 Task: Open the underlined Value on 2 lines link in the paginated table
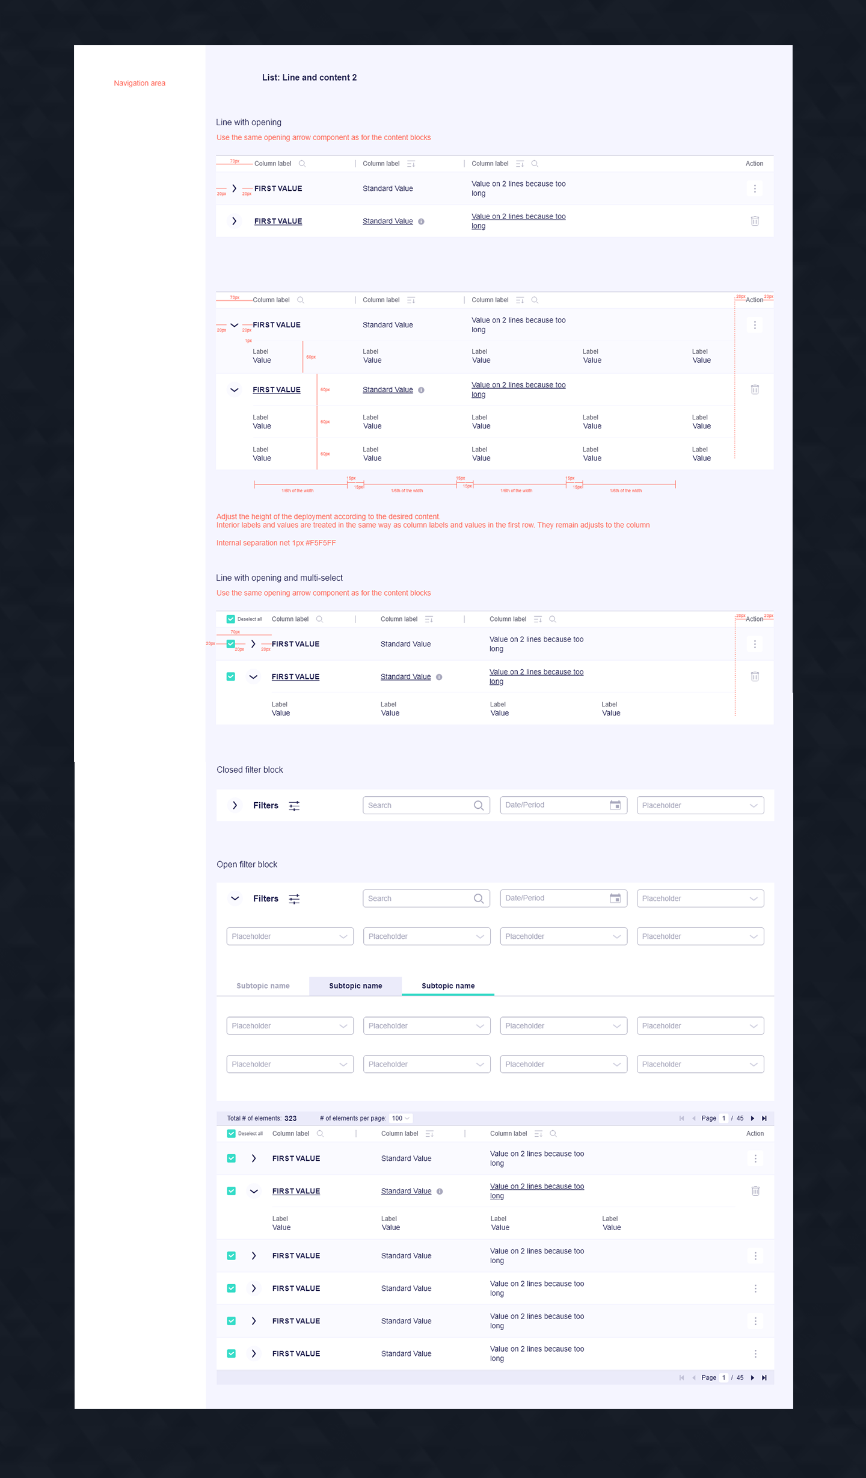[x=536, y=1191]
